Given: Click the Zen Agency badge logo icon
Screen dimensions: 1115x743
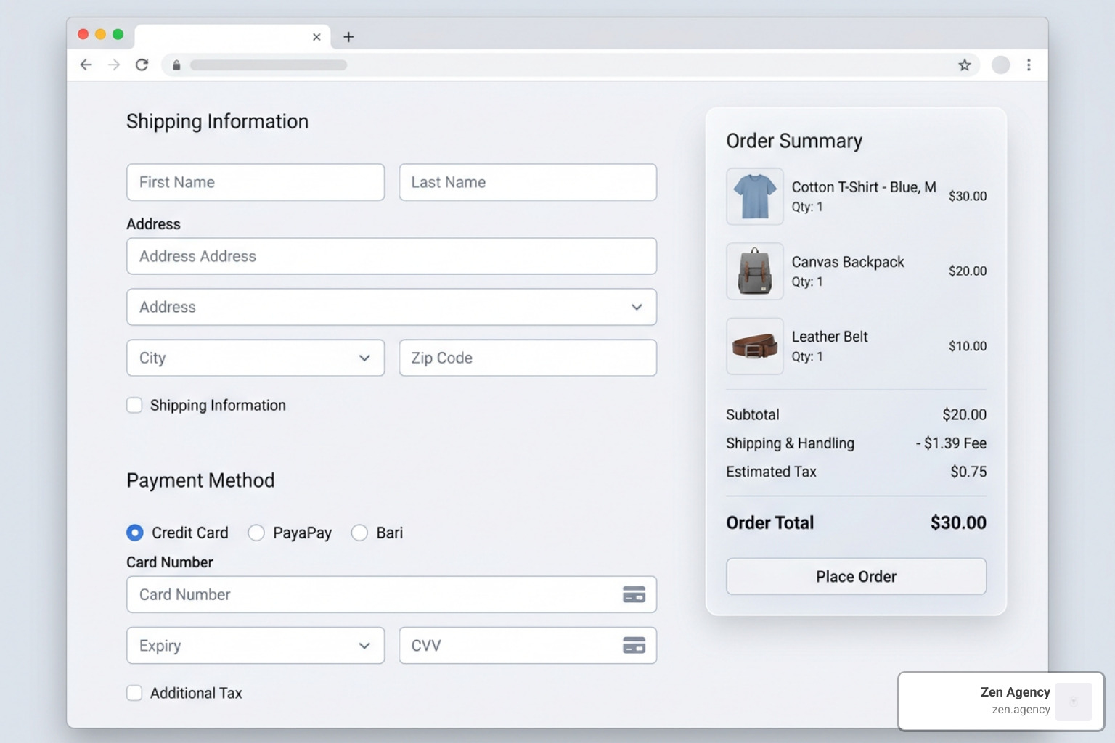Looking at the screenshot, I should (x=1074, y=701).
